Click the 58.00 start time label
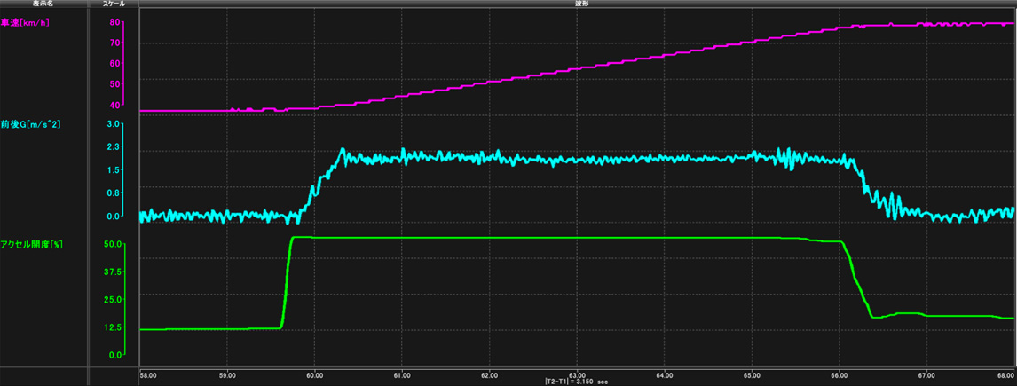Viewport: 1017px width, 386px height. point(149,375)
